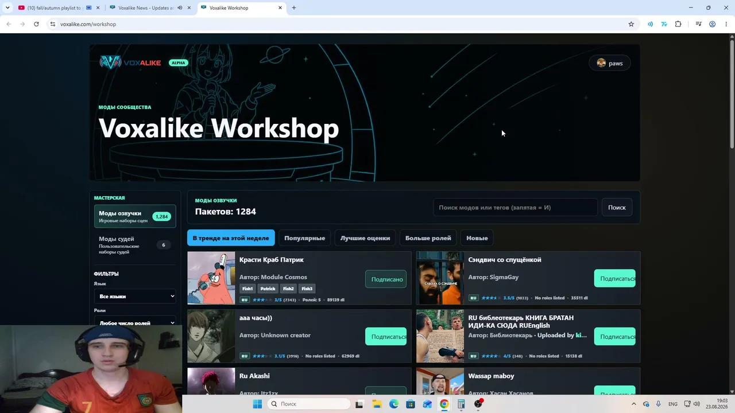This screenshot has width=735, height=413.
Task: Select the Больше ролей sorting tab
Action: [x=428, y=238]
